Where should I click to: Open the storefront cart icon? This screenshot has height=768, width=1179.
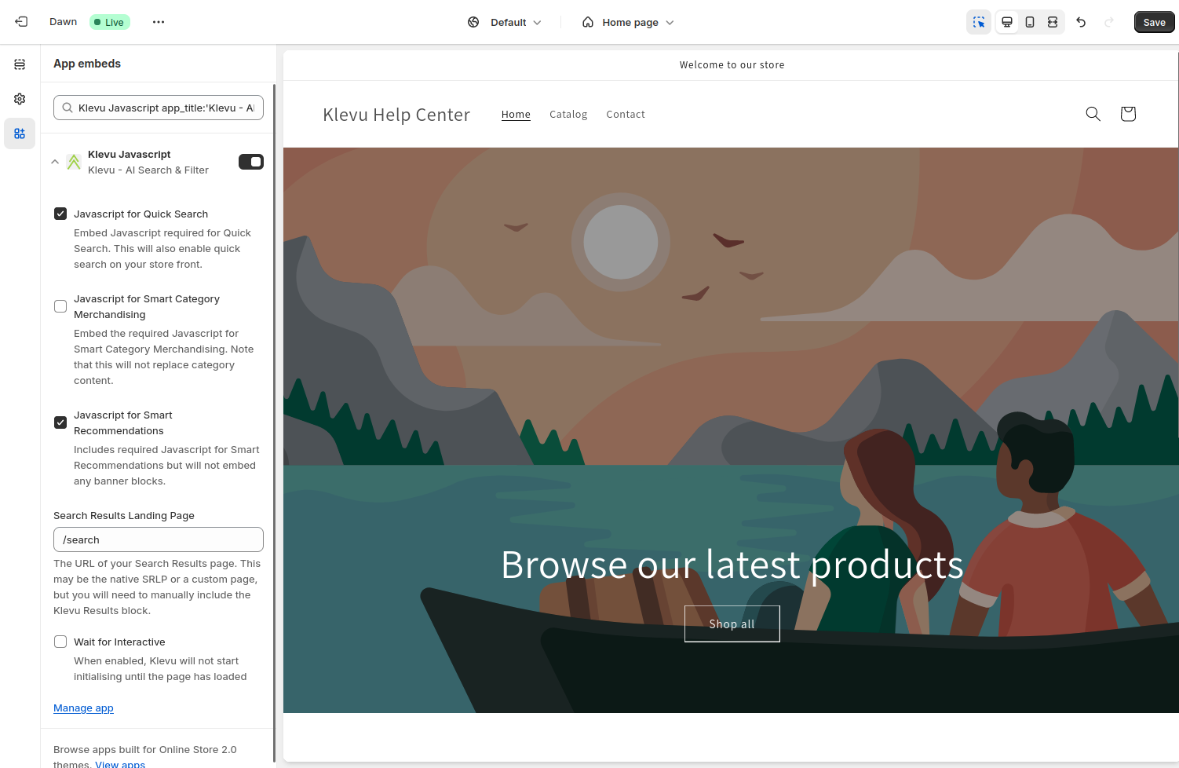tap(1128, 114)
